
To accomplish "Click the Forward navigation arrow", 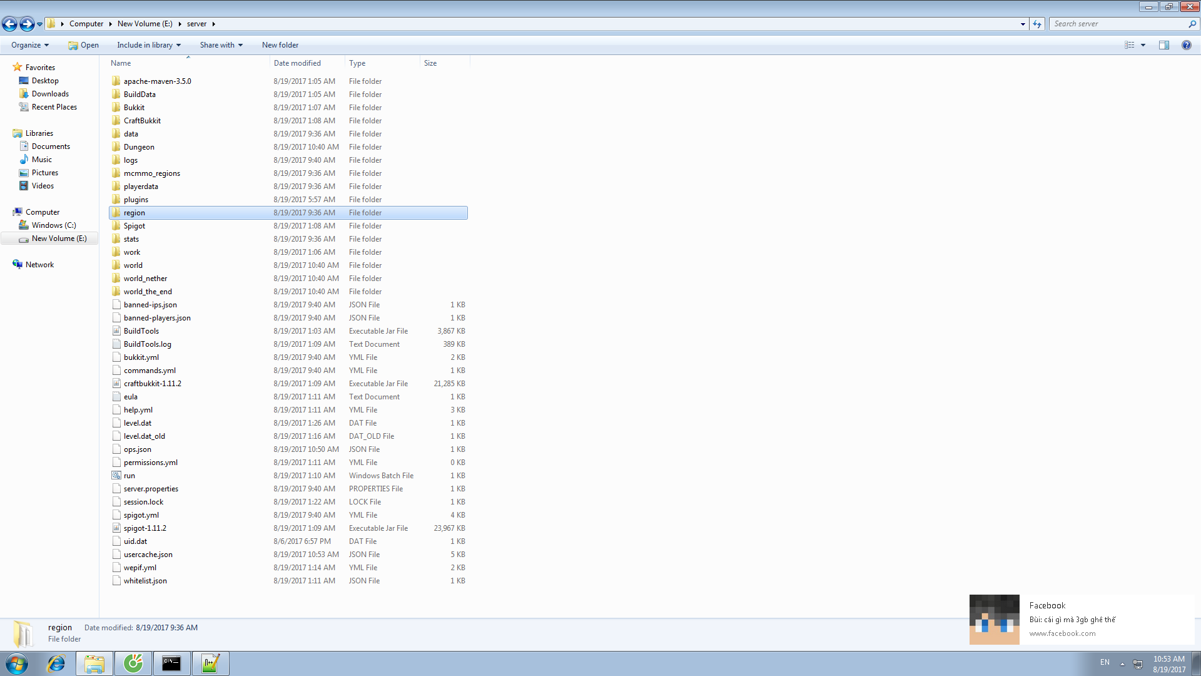I will (26, 24).
